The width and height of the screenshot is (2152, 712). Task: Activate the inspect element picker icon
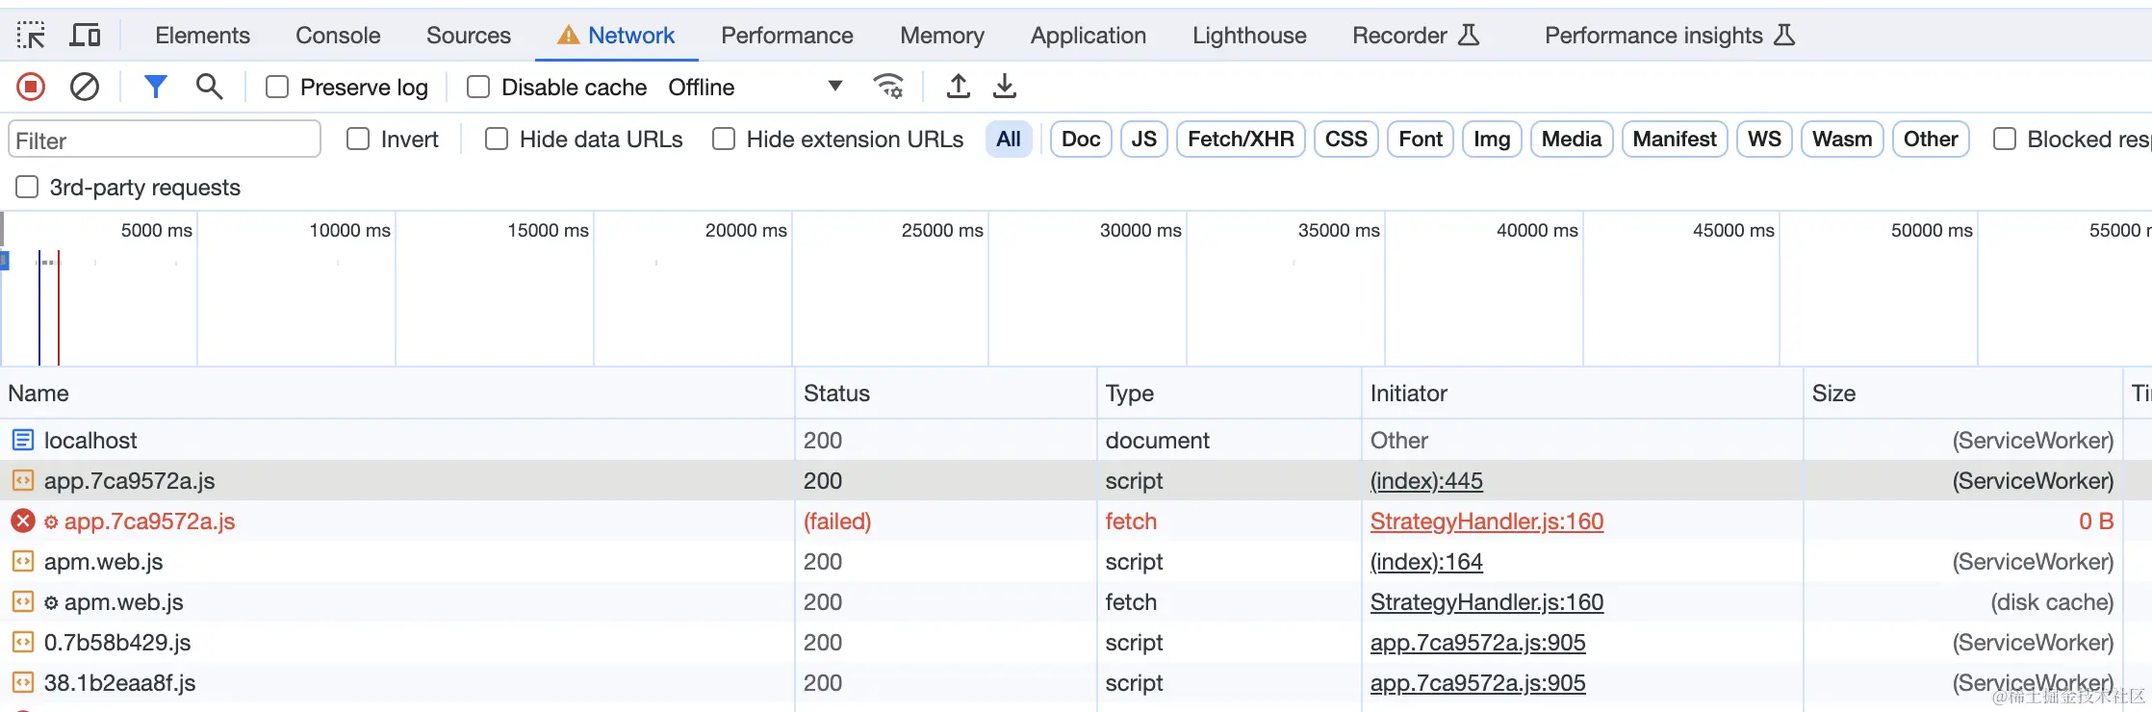coord(31,36)
